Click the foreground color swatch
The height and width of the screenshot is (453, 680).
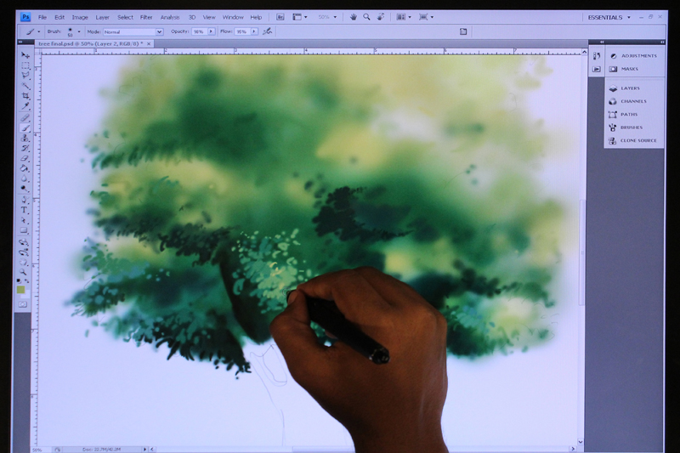pos(20,290)
